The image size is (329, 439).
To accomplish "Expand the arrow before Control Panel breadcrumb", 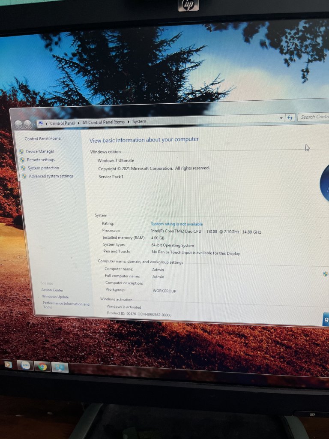I will (46, 123).
